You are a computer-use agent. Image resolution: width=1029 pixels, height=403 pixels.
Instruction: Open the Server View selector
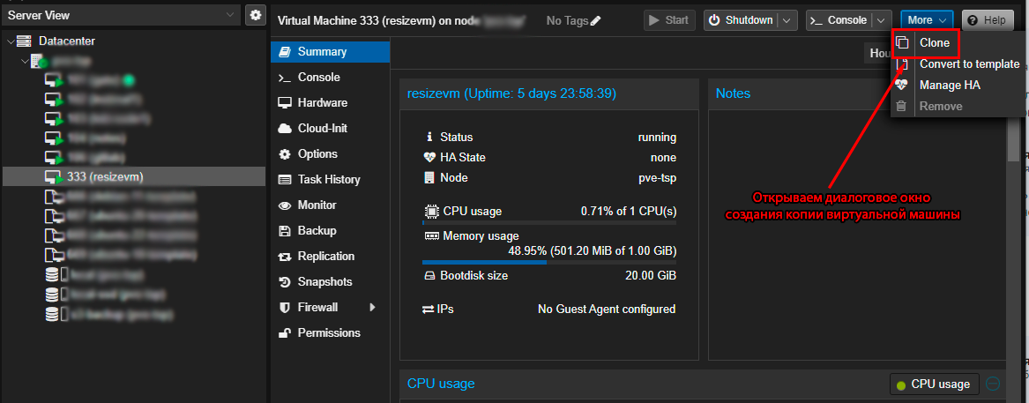point(122,15)
